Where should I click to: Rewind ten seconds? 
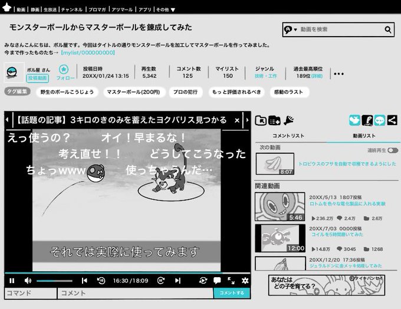click(x=101, y=281)
